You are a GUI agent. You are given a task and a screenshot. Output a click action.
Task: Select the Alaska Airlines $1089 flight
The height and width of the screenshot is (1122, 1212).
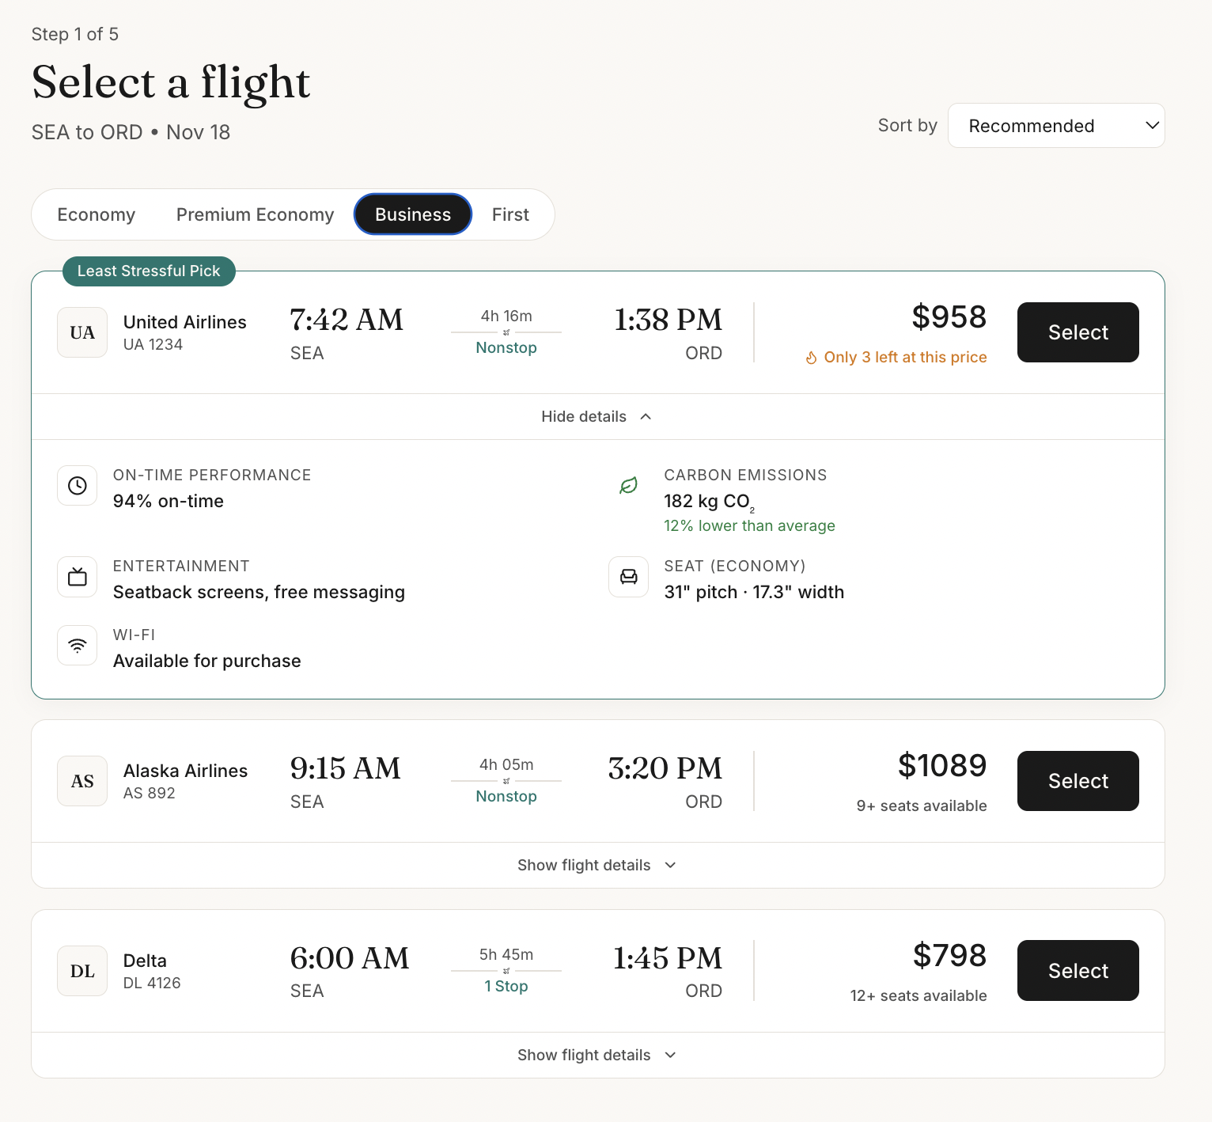1078,781
